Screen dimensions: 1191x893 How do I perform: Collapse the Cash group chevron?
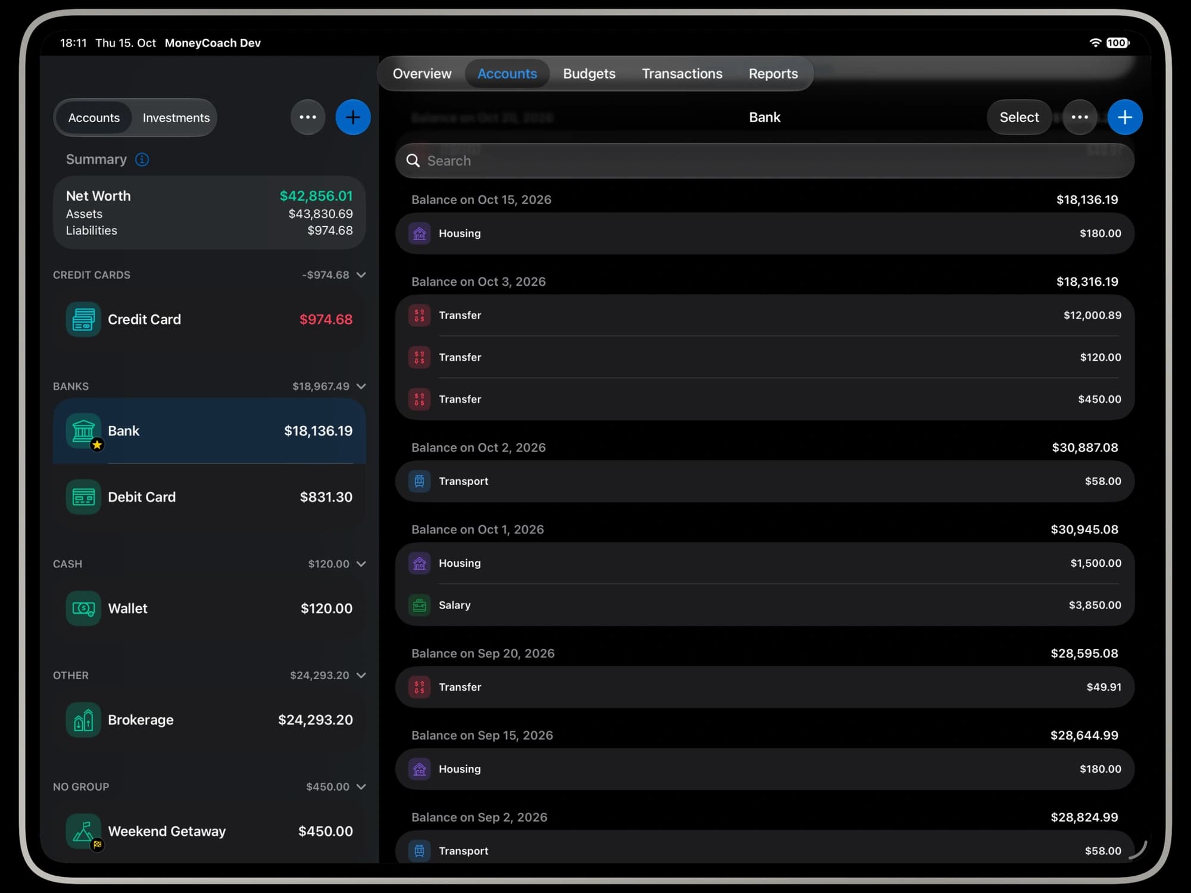point(361,564)
